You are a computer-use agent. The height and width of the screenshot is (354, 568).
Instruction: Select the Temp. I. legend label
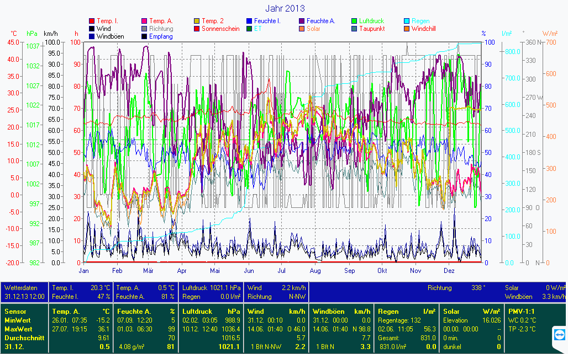click(x=107, y=21)
